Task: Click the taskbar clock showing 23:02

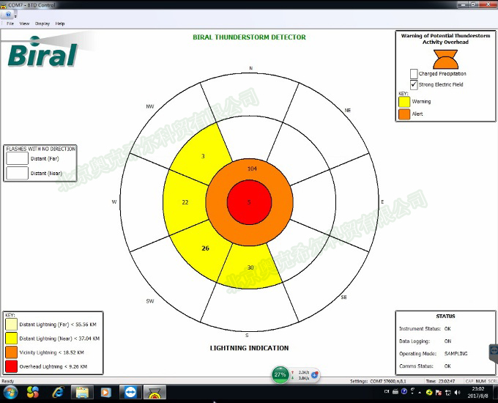Action: coord(477,392)
